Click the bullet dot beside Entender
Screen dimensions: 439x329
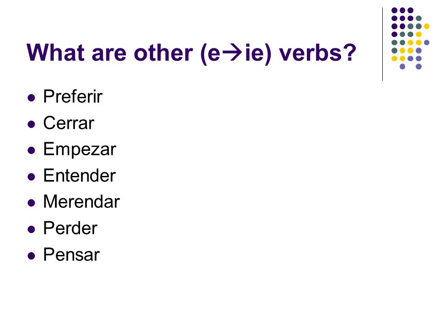click(32, 176)
